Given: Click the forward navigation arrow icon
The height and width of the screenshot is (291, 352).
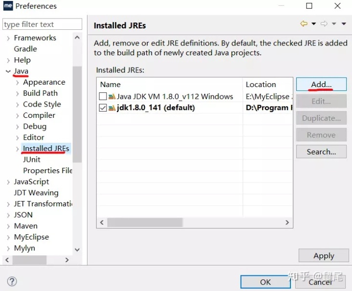Looking at the screenshot, I should pos(324,23).
